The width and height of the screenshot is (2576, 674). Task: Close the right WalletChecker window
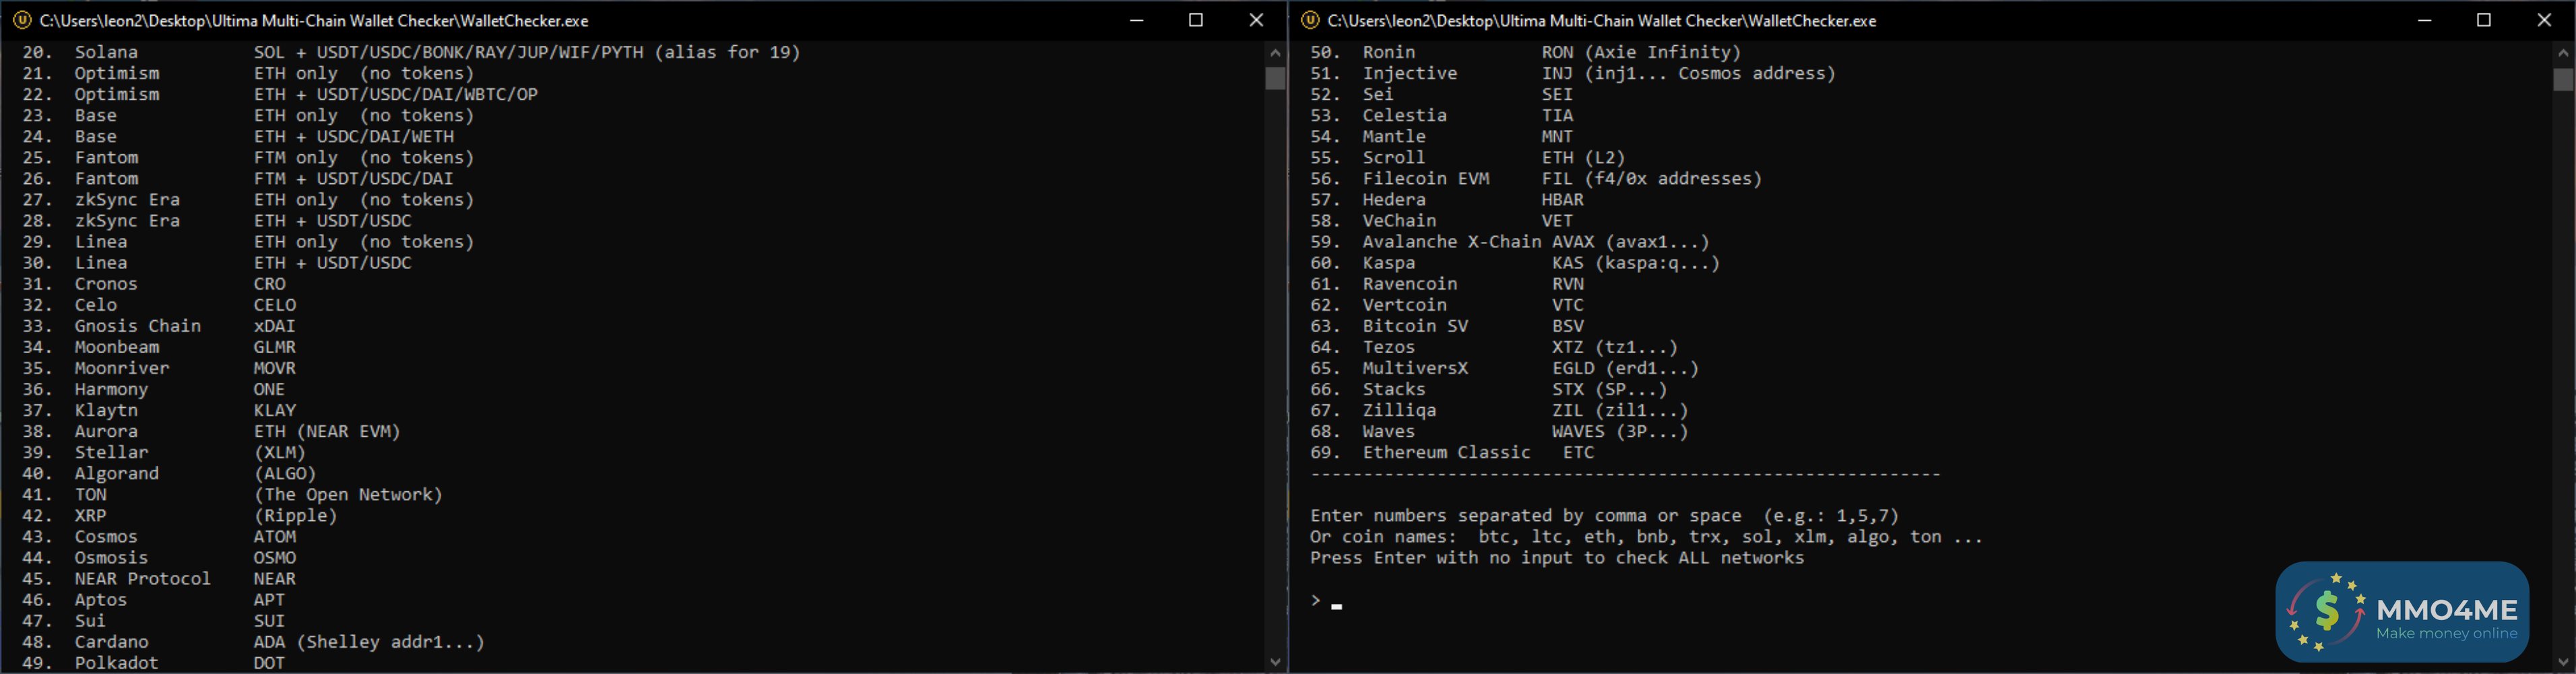point(2544,20)
